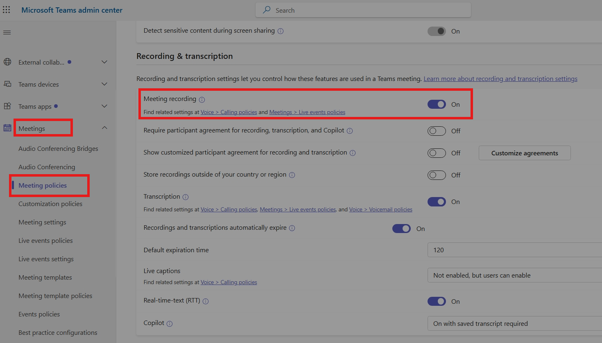Image resolution: width=602 pixels, height=343 pixels.
Task: Go to Audio Conferencing page
Action: [47, 167]
